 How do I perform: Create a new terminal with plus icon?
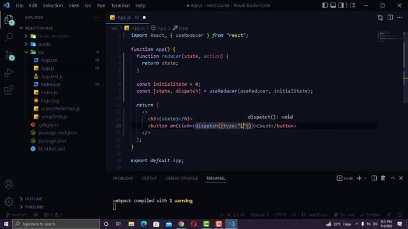(359, 178)
